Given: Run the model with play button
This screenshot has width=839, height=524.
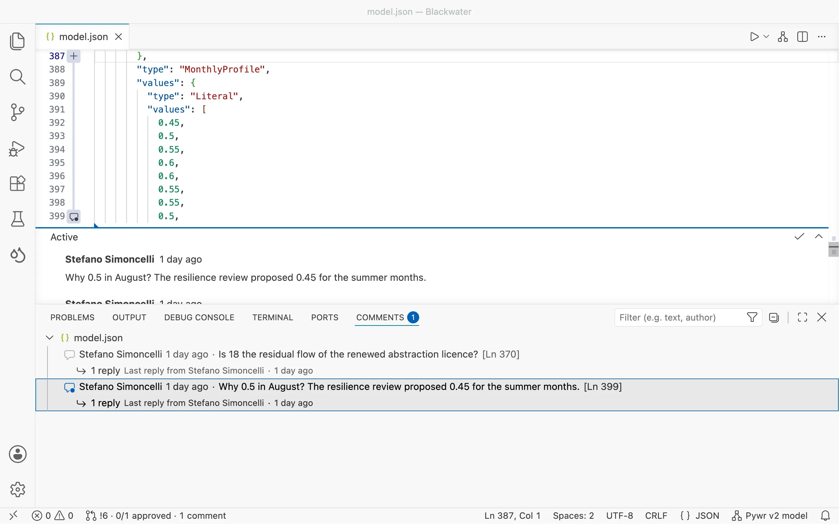Looking at the screenshot, I should [x=754, y=37].
